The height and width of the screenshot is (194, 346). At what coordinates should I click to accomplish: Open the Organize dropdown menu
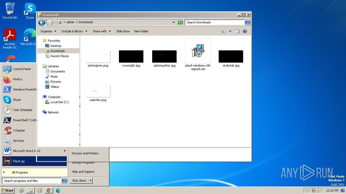tap(48, 31)
